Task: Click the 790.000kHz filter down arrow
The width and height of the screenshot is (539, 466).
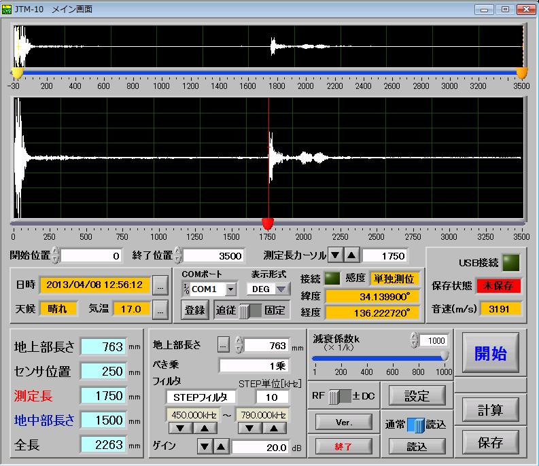Action: pos(250,428)
